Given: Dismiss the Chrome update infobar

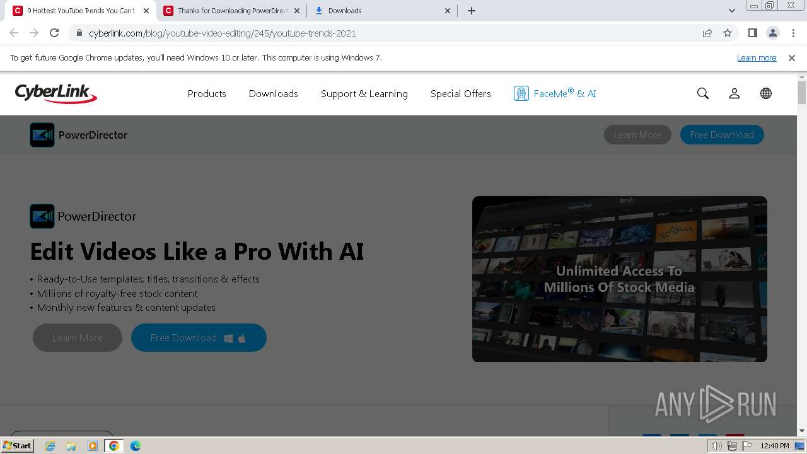Looking at the screenshot, I should [x=792, y=58].
